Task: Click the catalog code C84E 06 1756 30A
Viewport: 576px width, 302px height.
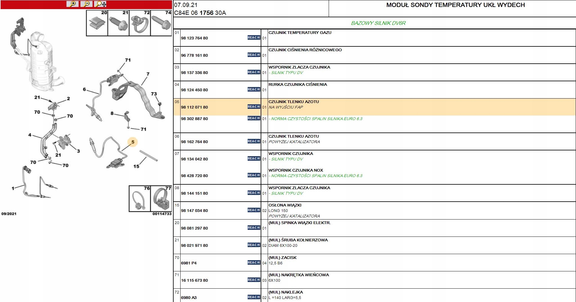Action: (200, 13)
